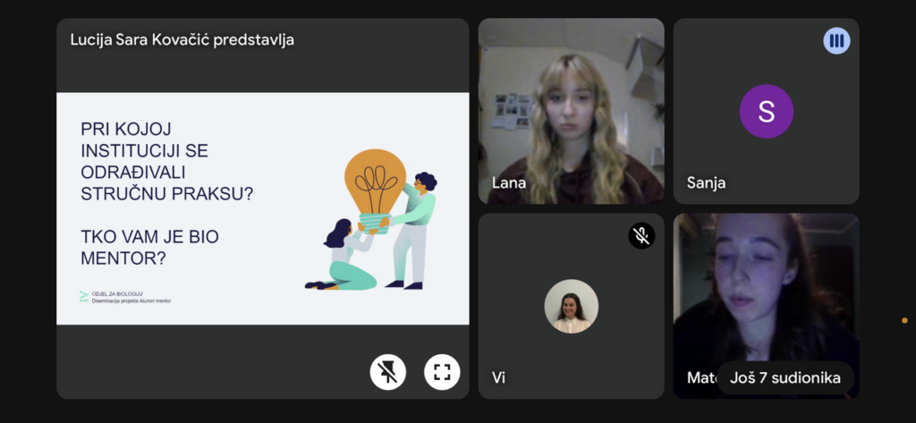Tap the "Lana" name label
The image size is (916, 423).
[509, 182]
